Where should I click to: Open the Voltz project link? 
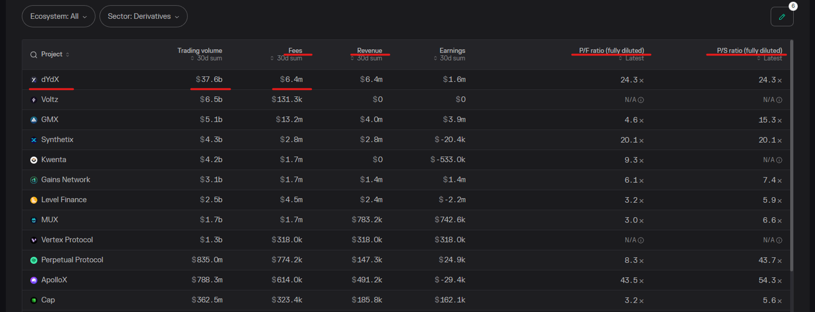(50, 99)
